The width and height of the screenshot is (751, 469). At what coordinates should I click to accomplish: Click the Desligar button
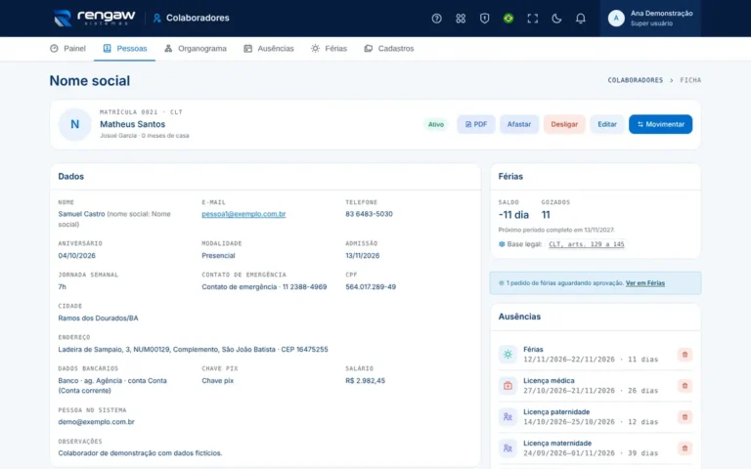click(564, 124)
